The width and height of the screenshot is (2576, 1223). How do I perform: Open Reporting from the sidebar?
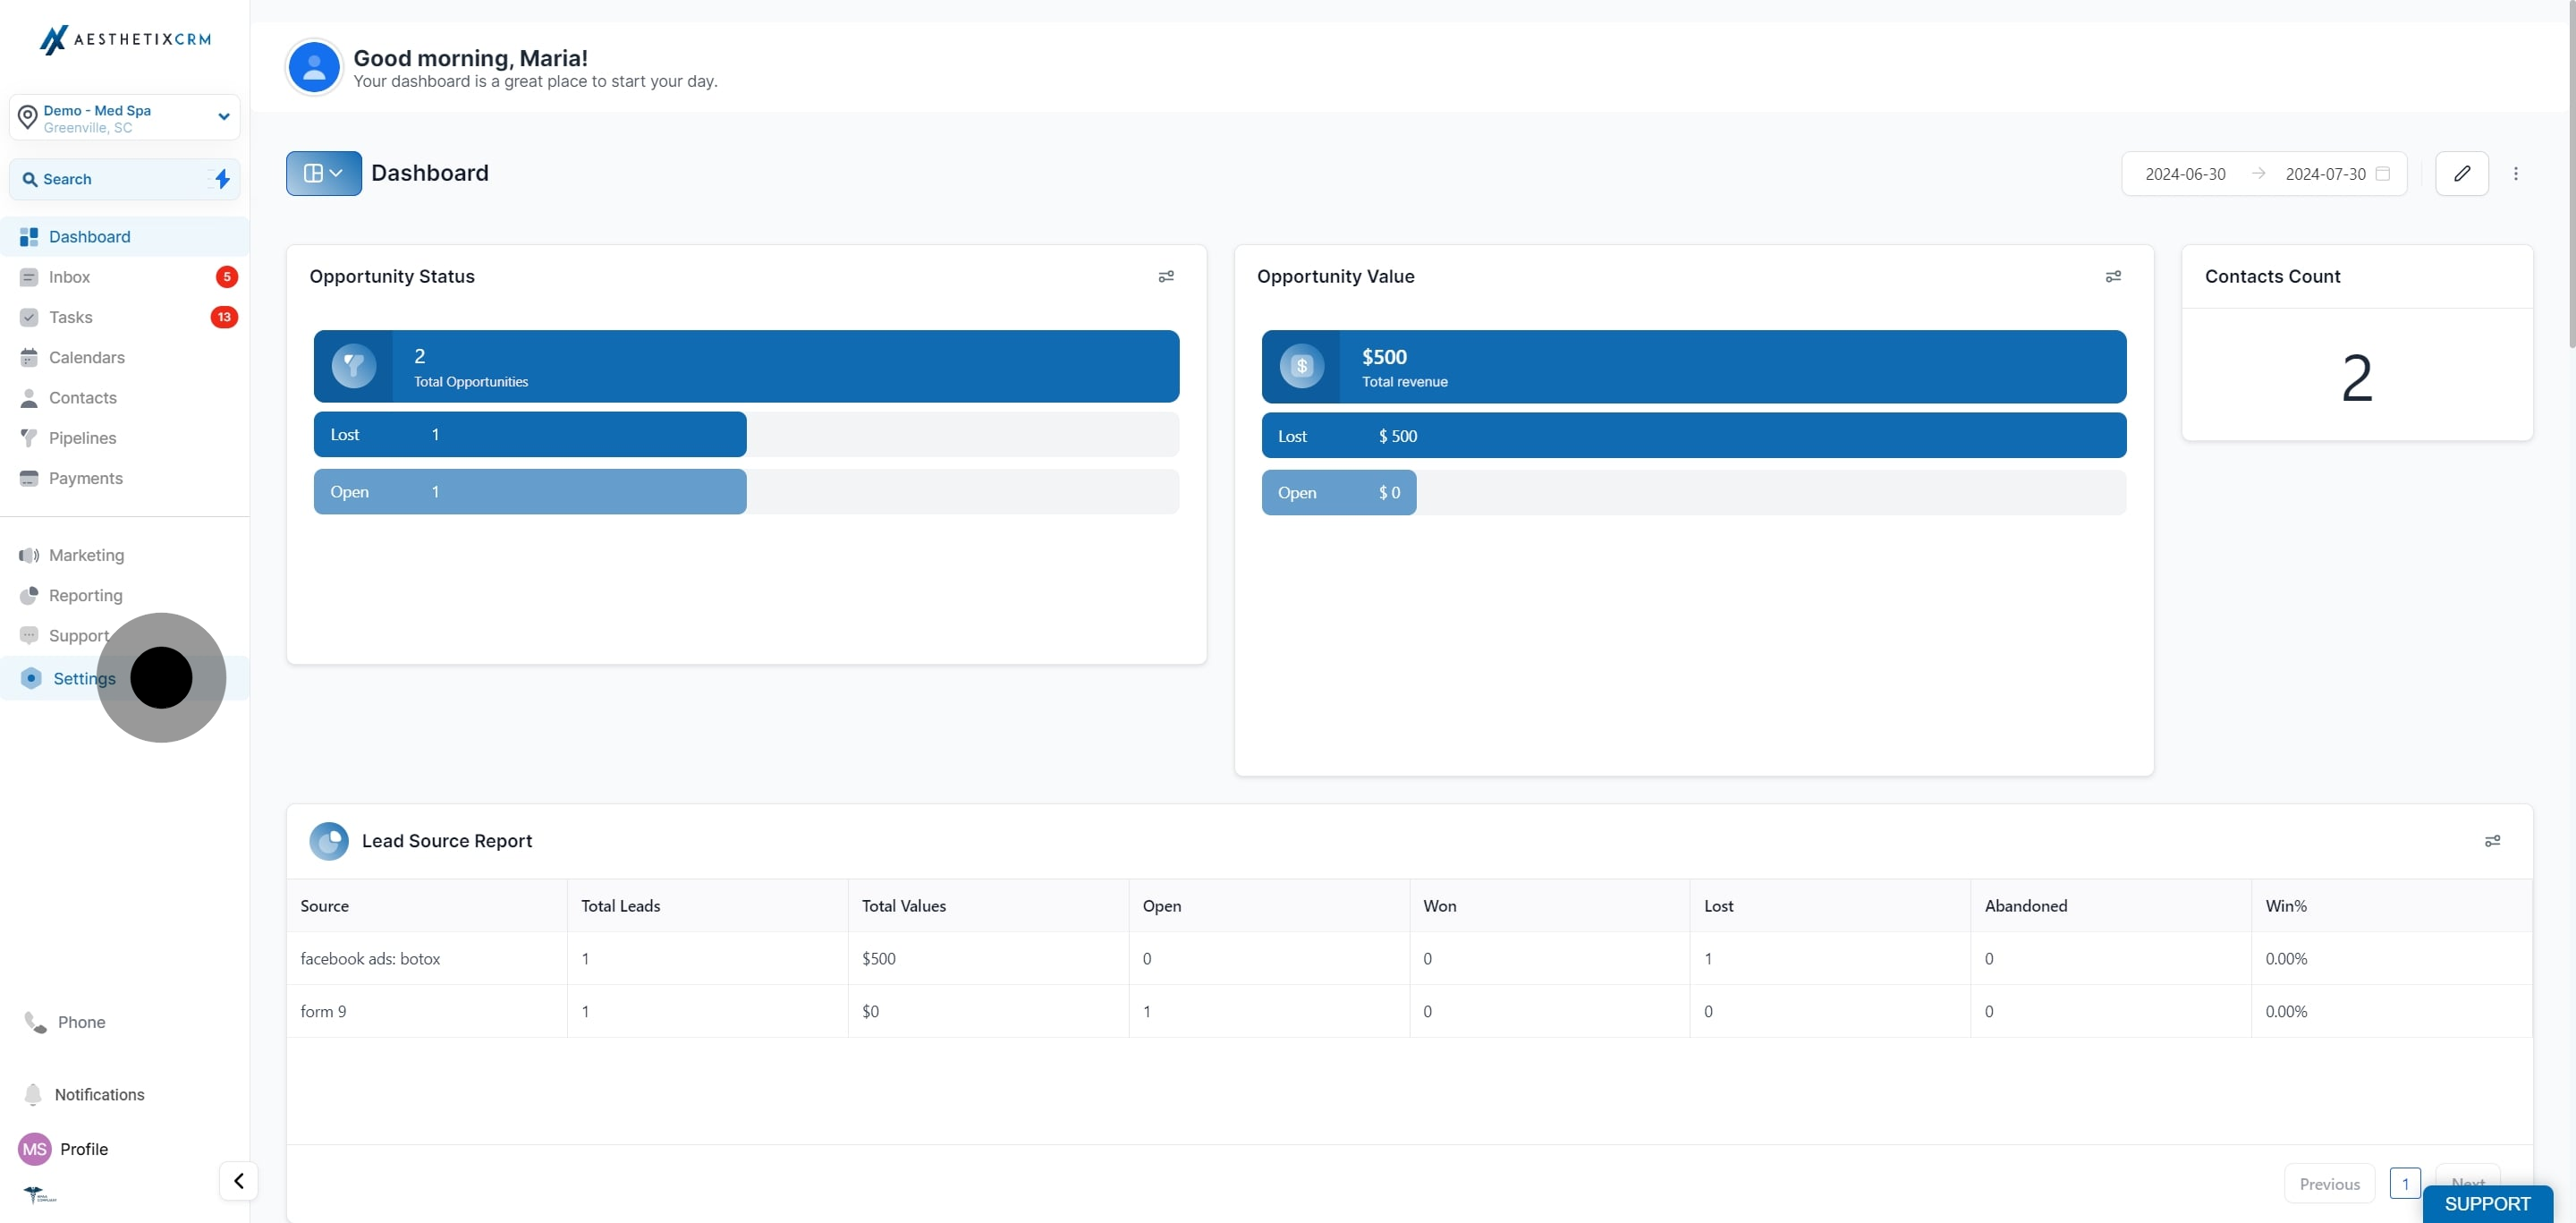(85, 595)
